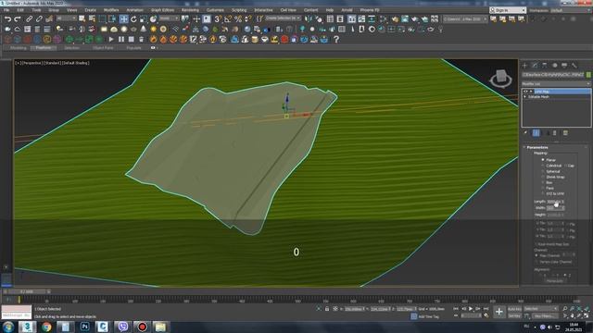Image resolution: width=593 pixels, height=333 pixels.
Task: Expand the Editable Mesh stack entry
Action: pos(525,97)
